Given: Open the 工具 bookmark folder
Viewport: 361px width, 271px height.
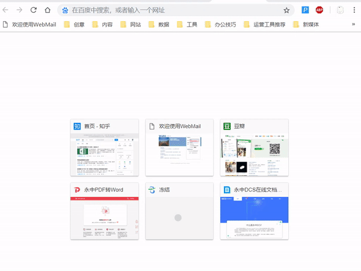Looking at the screenshot, I should (x=187, y=25).
